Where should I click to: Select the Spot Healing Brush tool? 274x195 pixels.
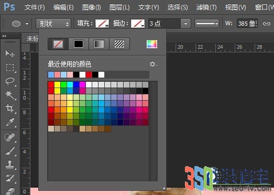click(10, 137)
